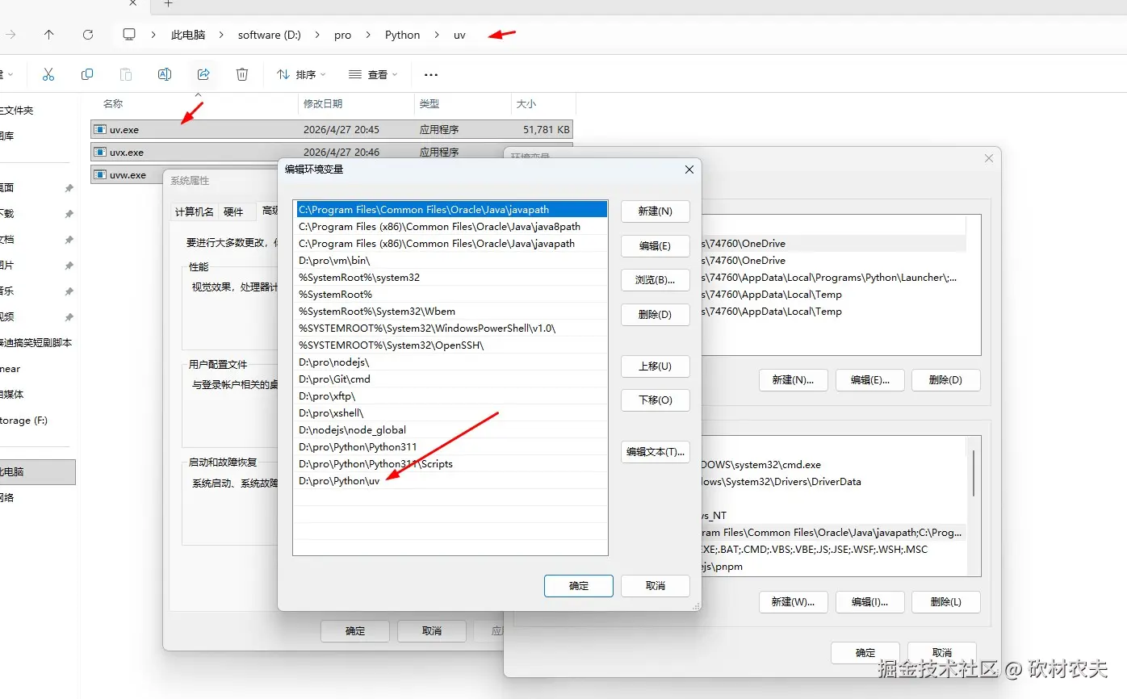Expand chevron after 此电脑 in address bar
This screenshot has height=699, width=1127.
pyautogui.click(x=222, y=35)
